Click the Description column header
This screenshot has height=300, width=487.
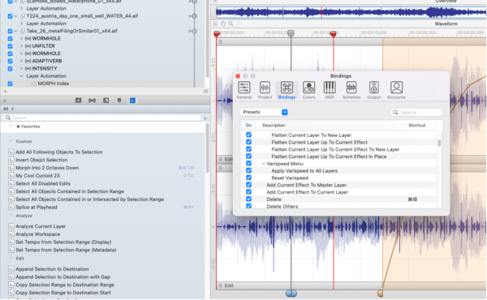274,126
